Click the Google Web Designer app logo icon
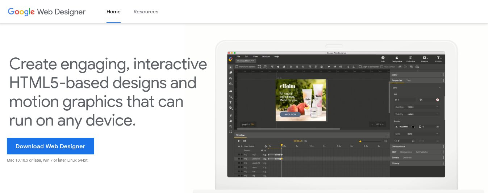Screen dimensions: 488x193 [231, 59]
